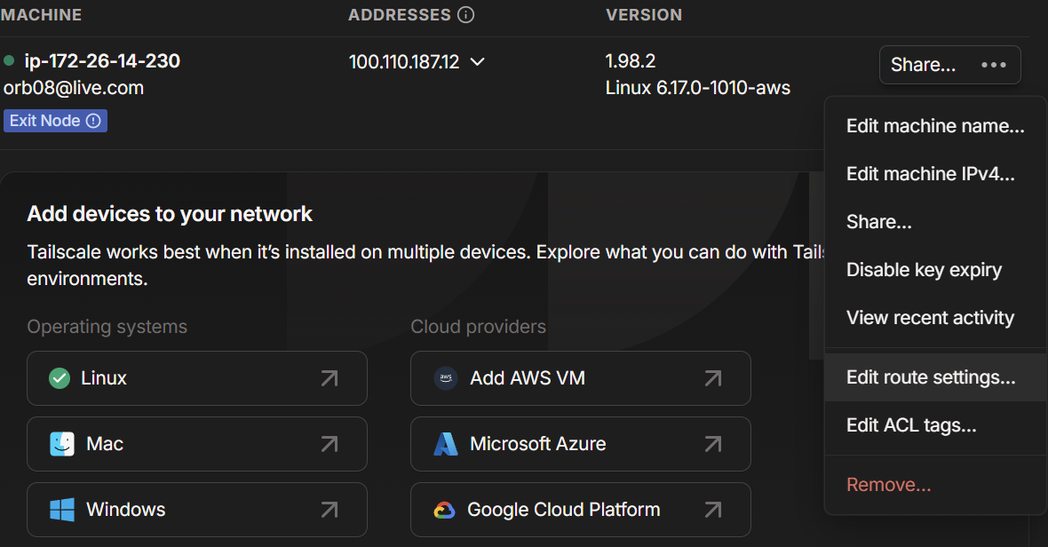The image size is (1048, 547).
Task: Choose Share... in the context menu
Action: pos(935,222)
